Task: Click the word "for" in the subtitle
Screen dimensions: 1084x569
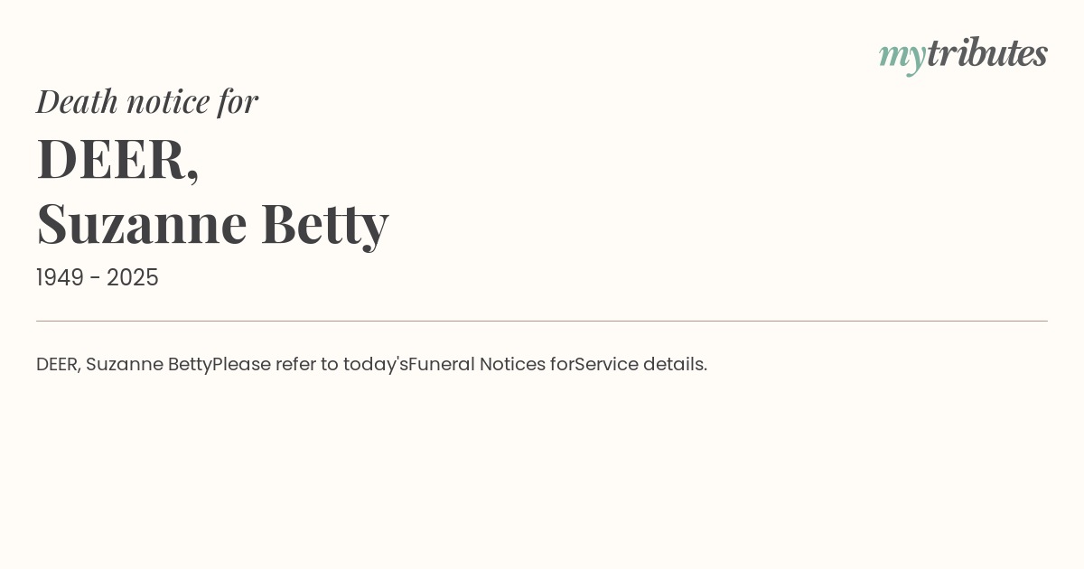Action: 238,101
